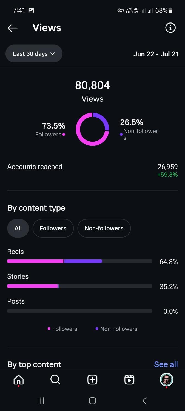Tap the Accounts reached row

pyautogui.click(x=92, y=170)
